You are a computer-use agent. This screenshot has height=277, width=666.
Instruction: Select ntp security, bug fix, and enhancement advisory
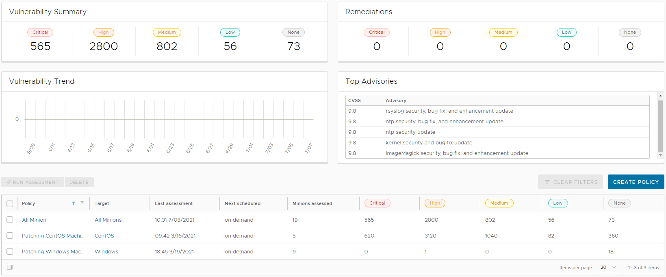pyautogui.click(x=497, y=122)
